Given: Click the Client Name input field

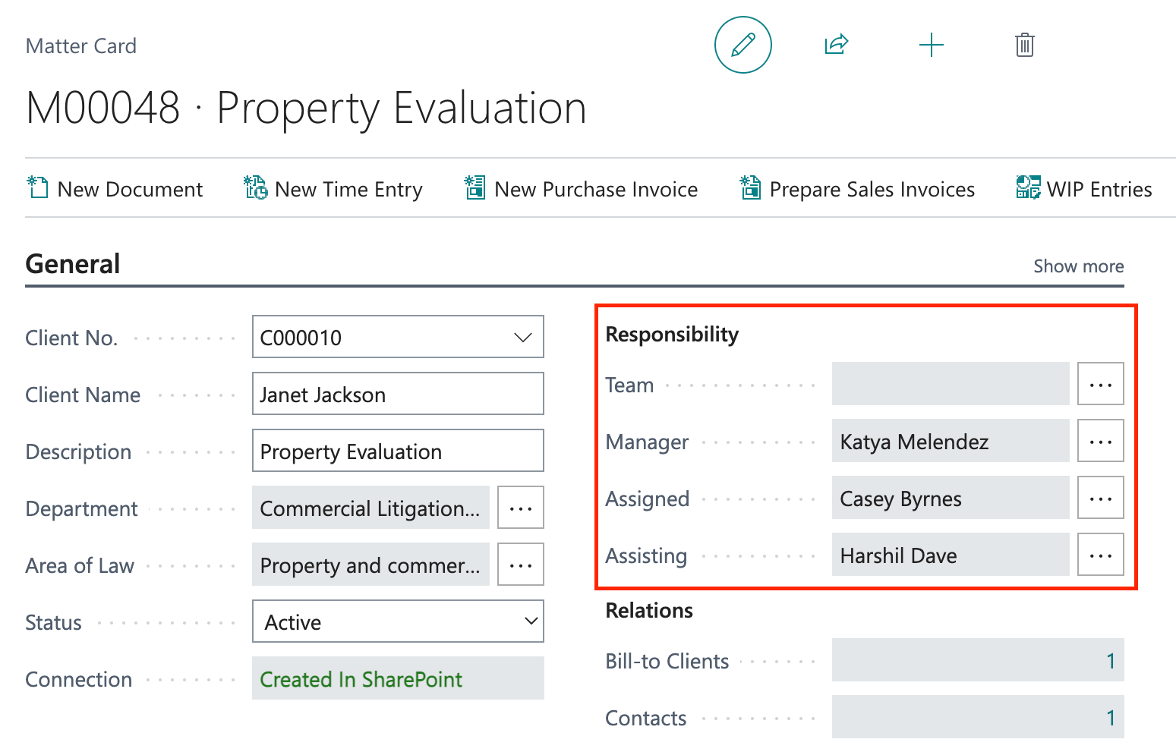Looking at the screenshot, I should point(398,394).
